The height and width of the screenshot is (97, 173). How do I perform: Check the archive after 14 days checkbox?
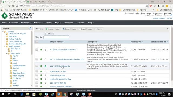pyautogui.click(x=37, y=71)
